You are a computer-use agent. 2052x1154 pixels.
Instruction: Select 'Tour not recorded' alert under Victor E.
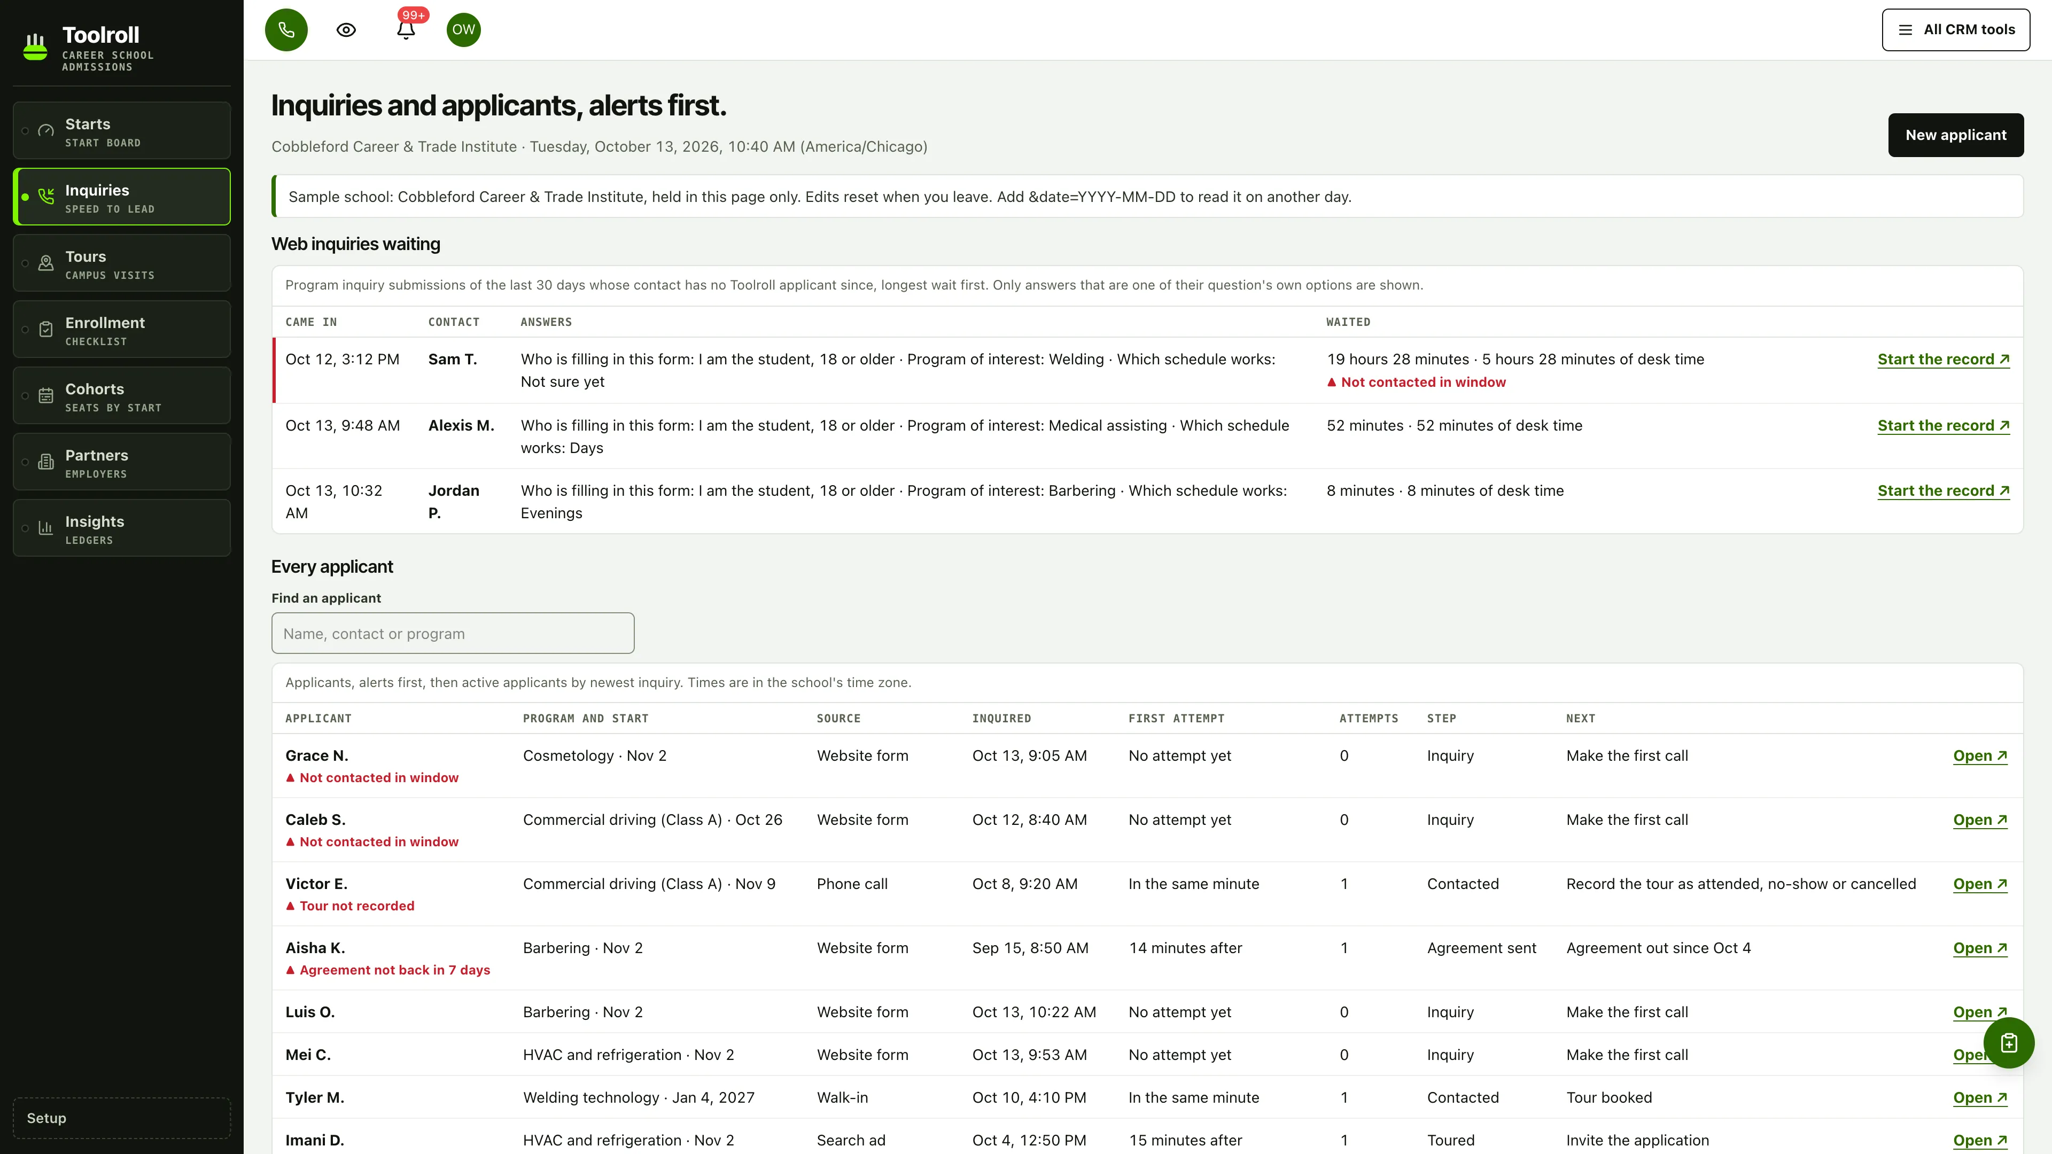point(349,906)
